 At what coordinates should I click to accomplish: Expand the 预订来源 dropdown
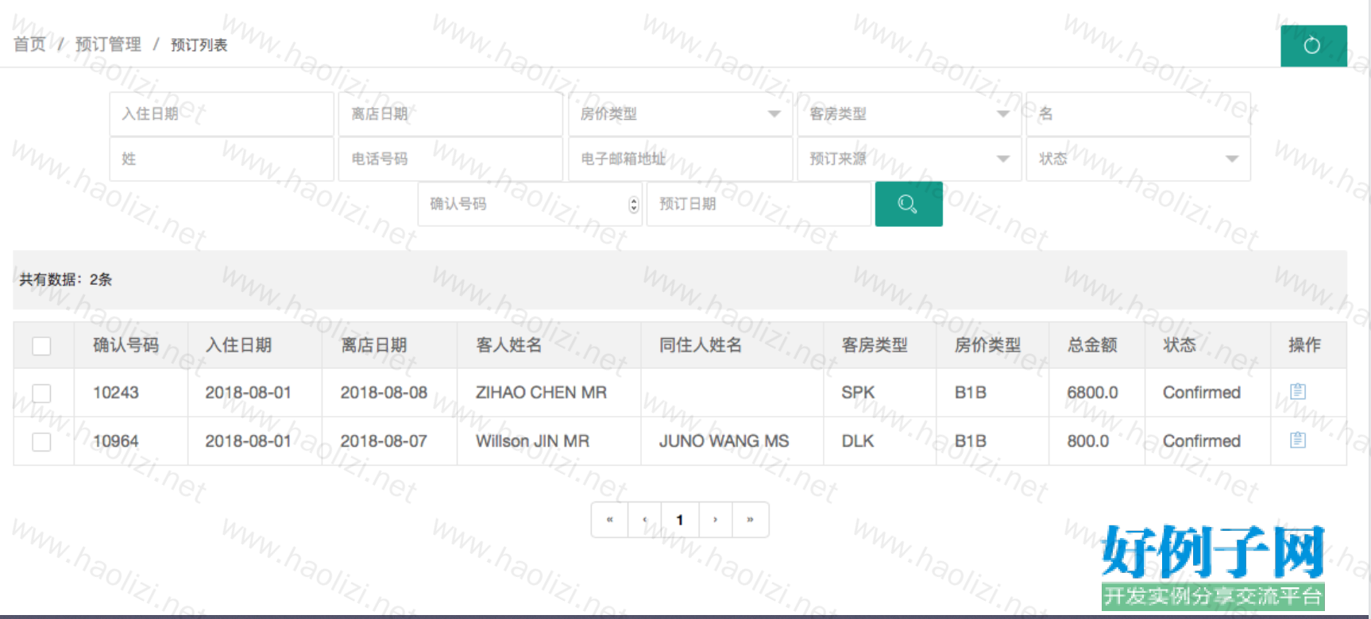(x=909, y=159)
